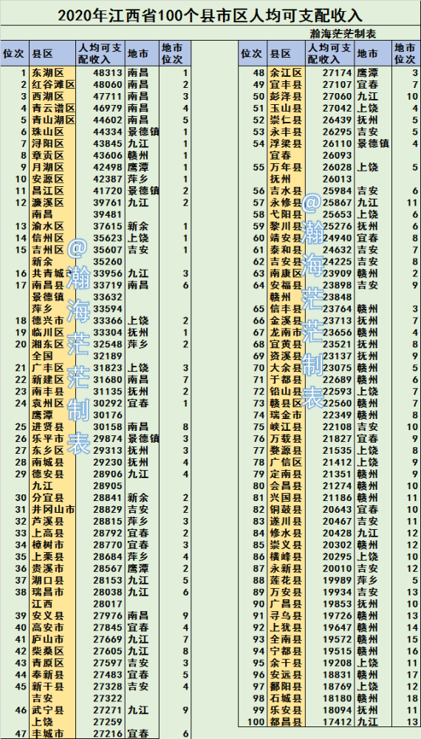
Task: Click the credit text "瀚海茫茫制表" below title
Action: (343, 33)
